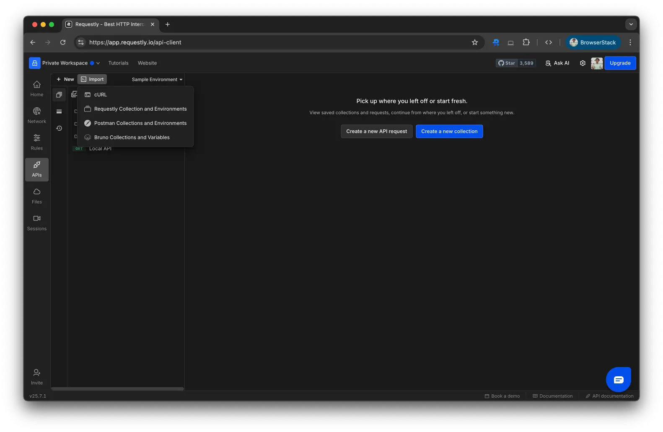Bookmark this page with the star icon

point(475,42)
